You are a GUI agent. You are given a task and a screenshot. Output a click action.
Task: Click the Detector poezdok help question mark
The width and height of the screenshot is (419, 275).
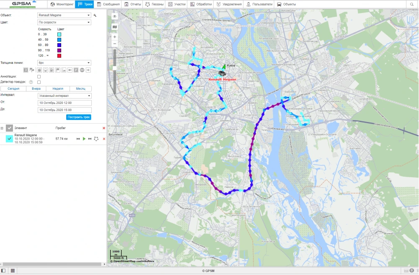[x=31, y=82]
